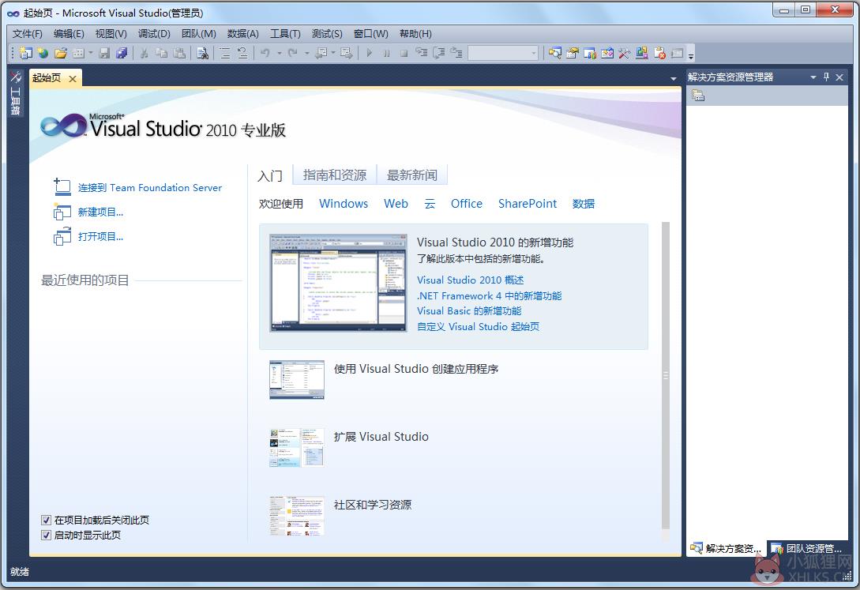Expand the collapsed Toolbox side tab
Screen dimensions: 860x590
pos(15,94)
